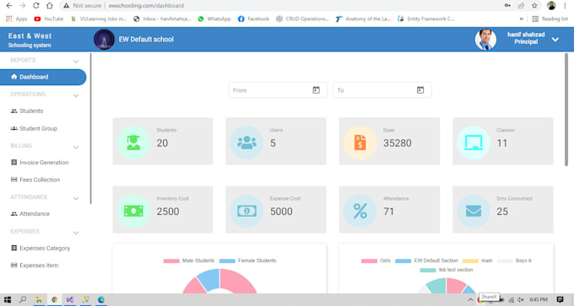Click the principal profile photo
This screenshot has height=306, width=574.
tap(485, 39)
